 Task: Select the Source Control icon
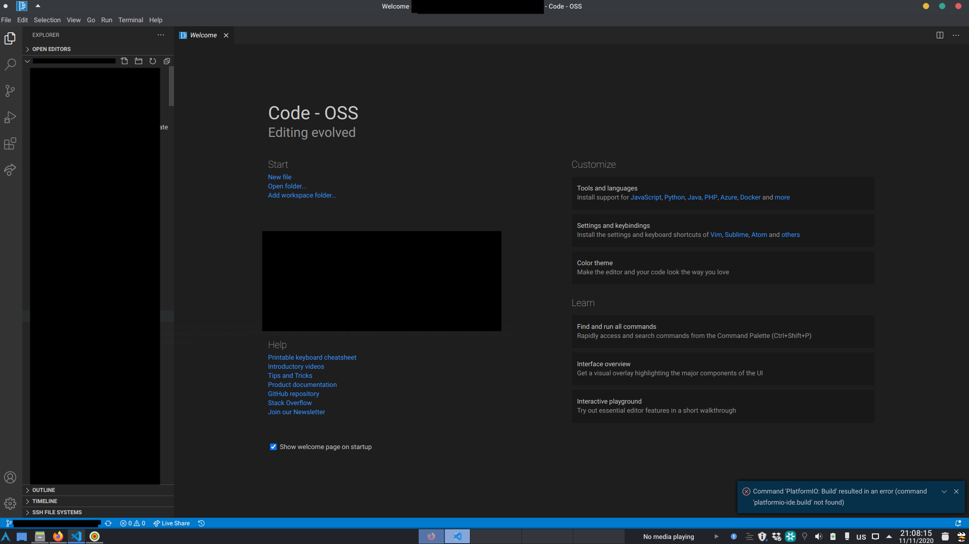pos(10,91)
